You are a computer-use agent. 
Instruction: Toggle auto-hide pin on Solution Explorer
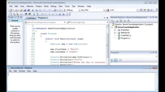153,17
